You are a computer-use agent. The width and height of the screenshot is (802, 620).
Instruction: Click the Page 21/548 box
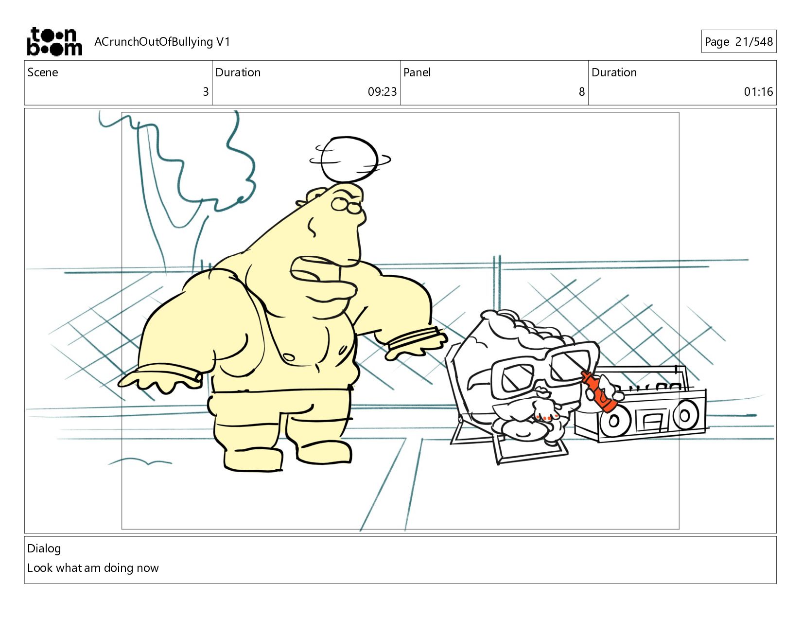point(738,42)
